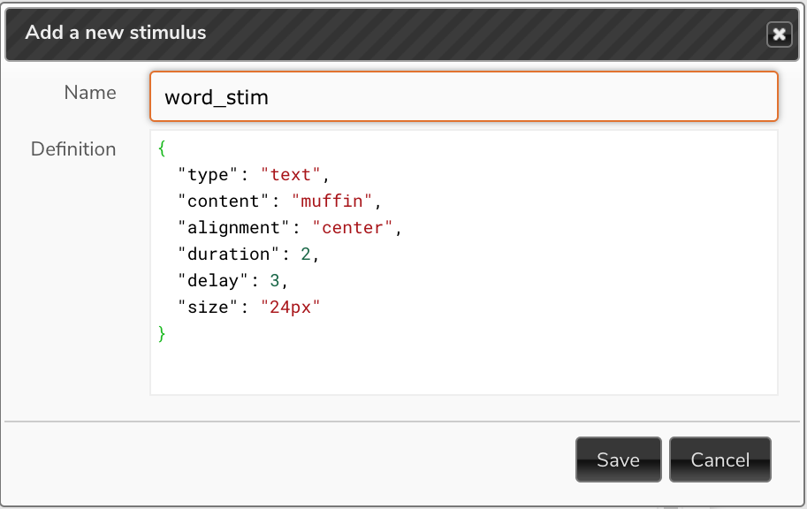Click the Definition label
Viewport: 807px width, 509px height.
(x=73, y=149)
